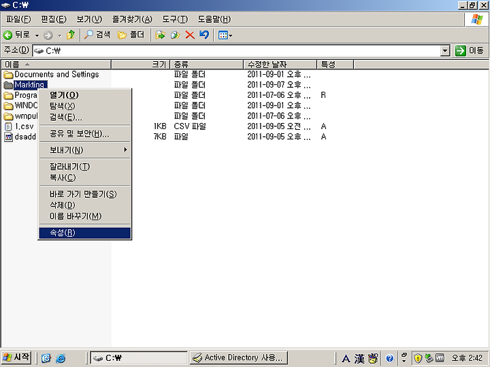Open the 즐겨찾기(A) menu
The width and height of the screenshot is (490, 367).
tap(132, 19)
